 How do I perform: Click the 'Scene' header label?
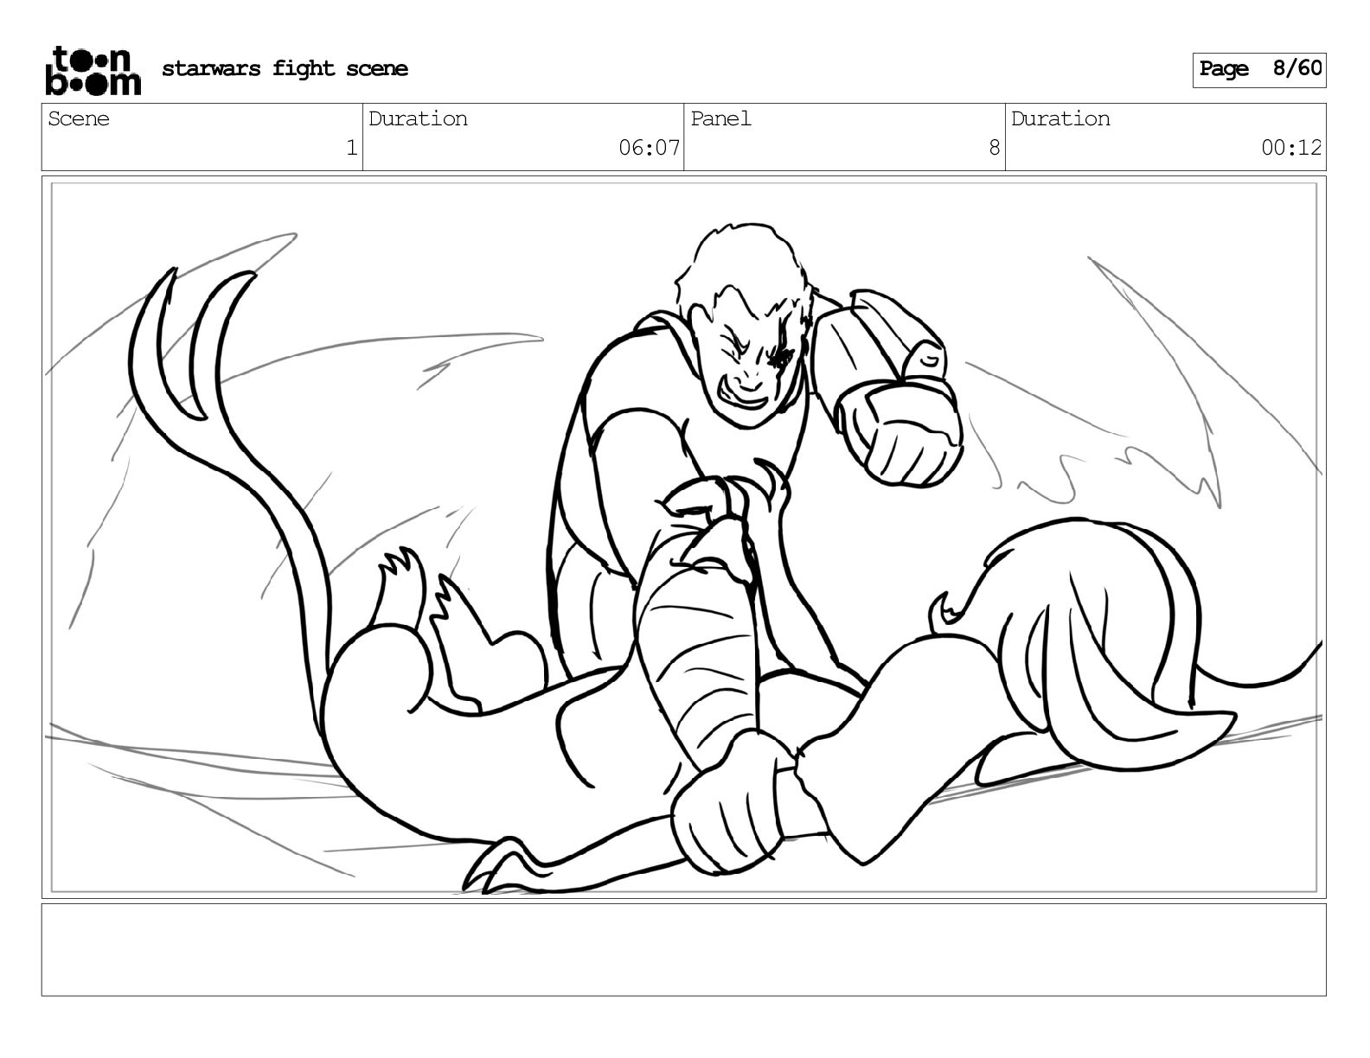click(x=79, y=118)
